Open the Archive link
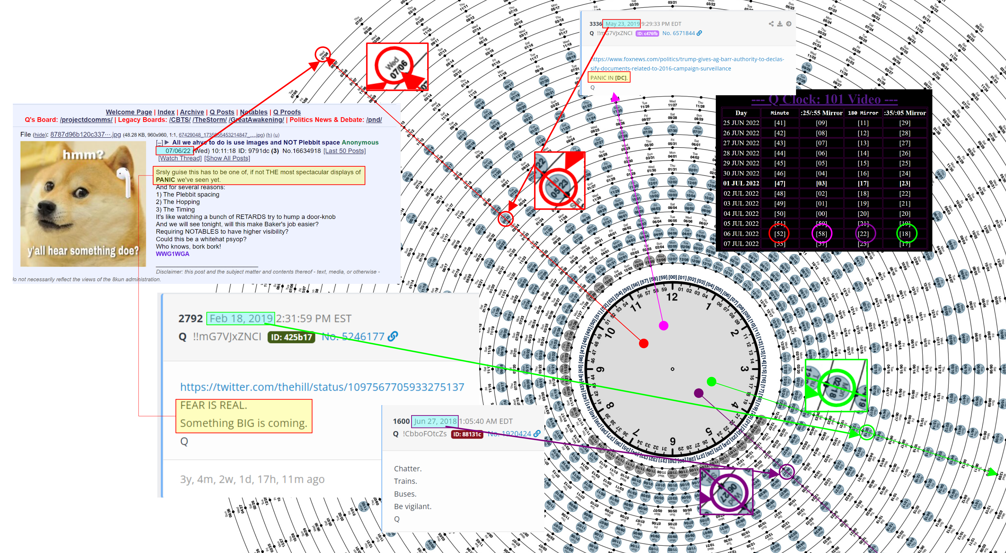 tap(192, 112)
